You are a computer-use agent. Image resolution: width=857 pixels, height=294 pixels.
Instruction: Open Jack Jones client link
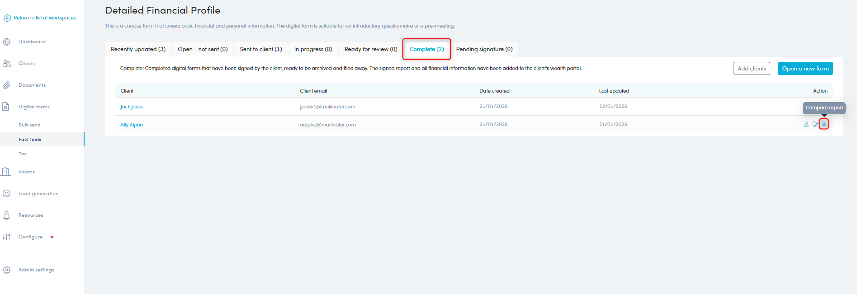pos(132,107)
